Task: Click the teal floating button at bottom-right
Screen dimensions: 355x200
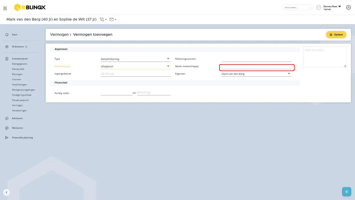Action: point(347,192)
